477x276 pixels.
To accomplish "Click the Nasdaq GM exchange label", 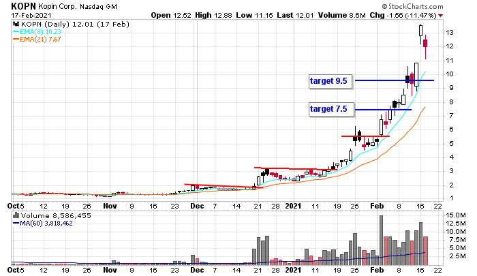I will point(98,7).
